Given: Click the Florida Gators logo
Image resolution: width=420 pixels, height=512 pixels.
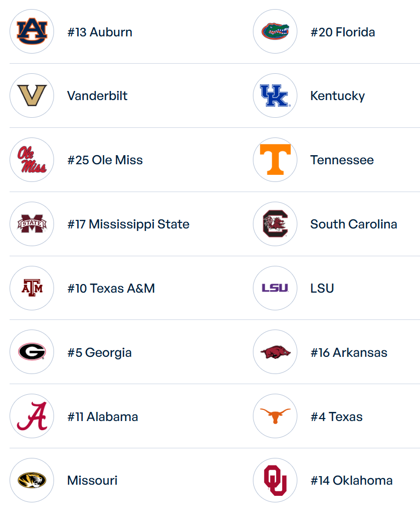Looking at the screenshot, I should (x=275, y=31).
